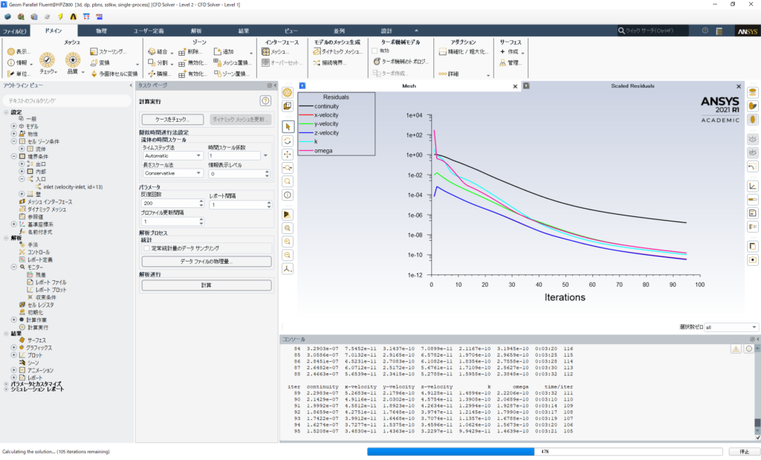
Task: Click the ゾーン置換 (Replace Zone) icon
Action: tap(218, 74)
